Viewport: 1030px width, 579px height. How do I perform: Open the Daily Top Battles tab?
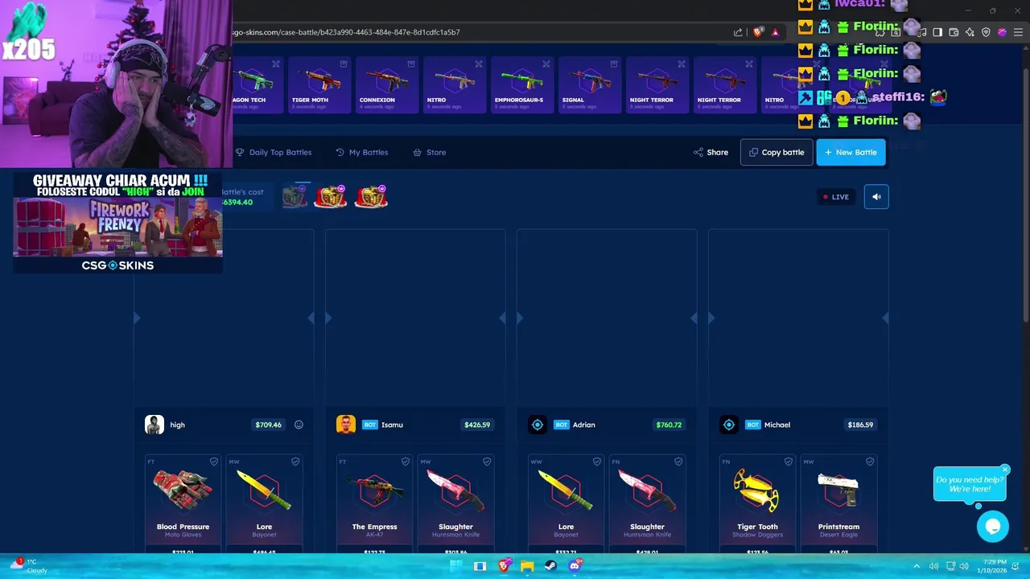coord(274,152)
